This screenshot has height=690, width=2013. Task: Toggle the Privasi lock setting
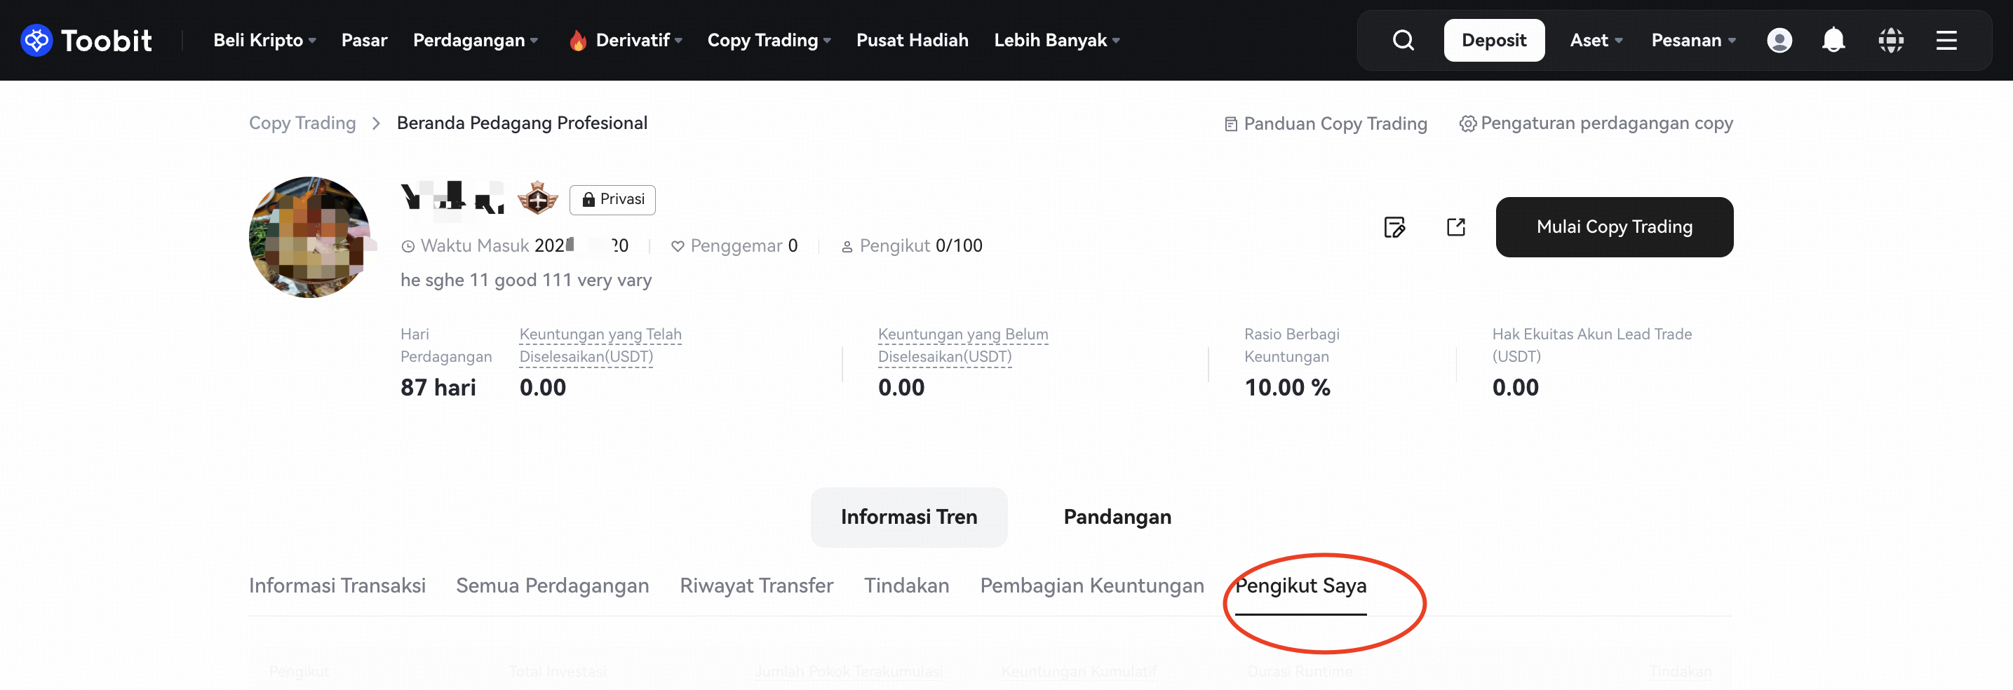[612, 199]
